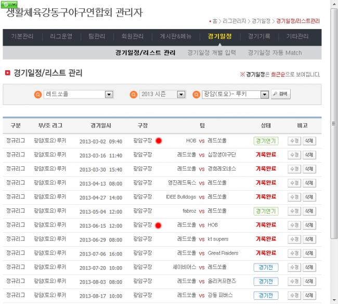Click the red dot on 2013-06-15 row

pyautogui.click(x=158, y=226)
